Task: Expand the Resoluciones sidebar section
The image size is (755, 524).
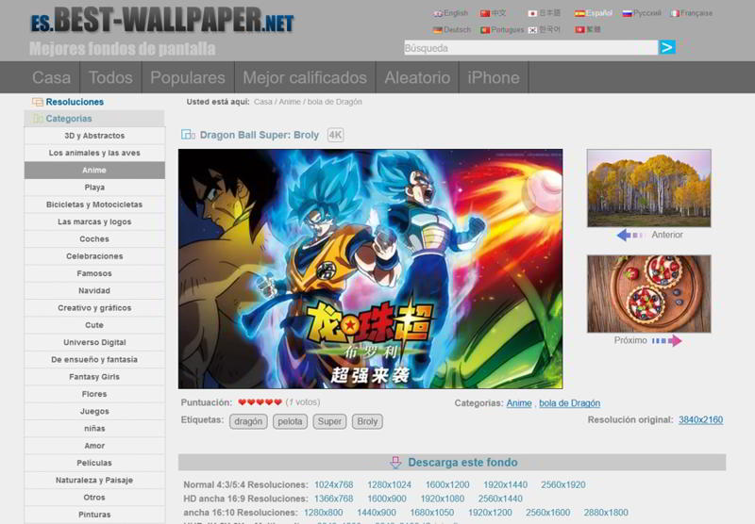Action: click(x=75, y=102)
